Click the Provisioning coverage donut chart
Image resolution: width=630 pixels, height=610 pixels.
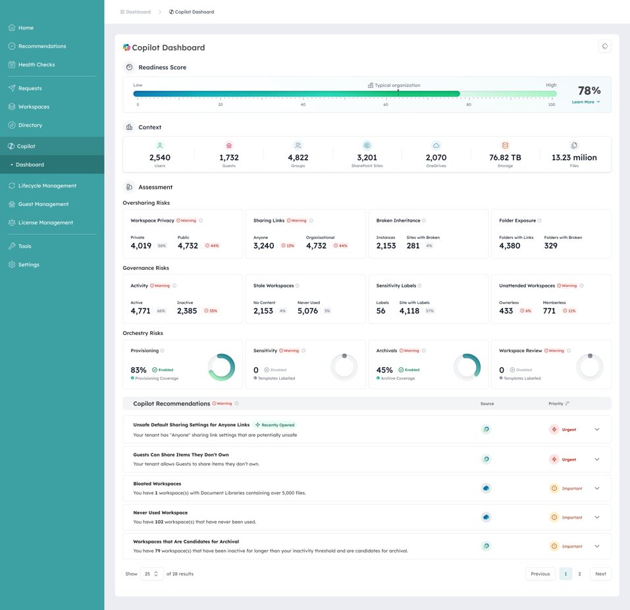[221, 367]
